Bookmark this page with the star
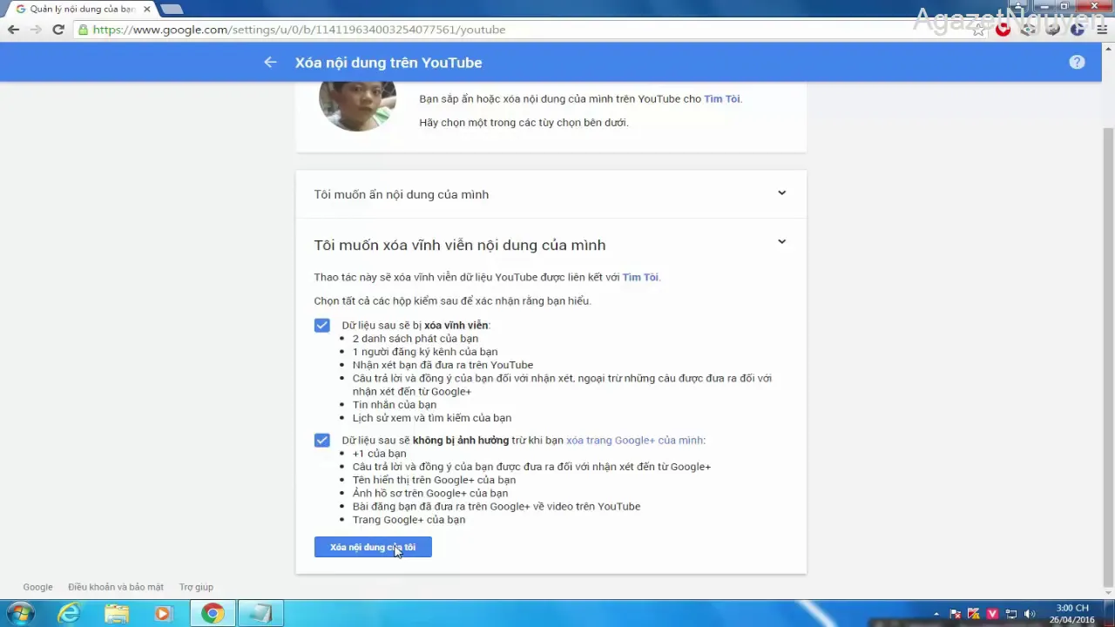This screenshot has height=627, width=1115. 979,30
